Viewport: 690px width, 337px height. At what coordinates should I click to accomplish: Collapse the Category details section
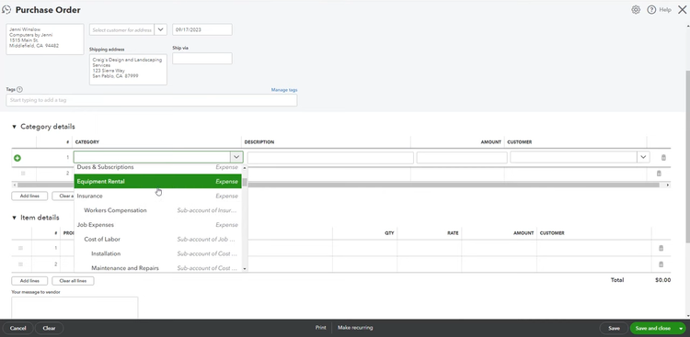click(14, 127)
